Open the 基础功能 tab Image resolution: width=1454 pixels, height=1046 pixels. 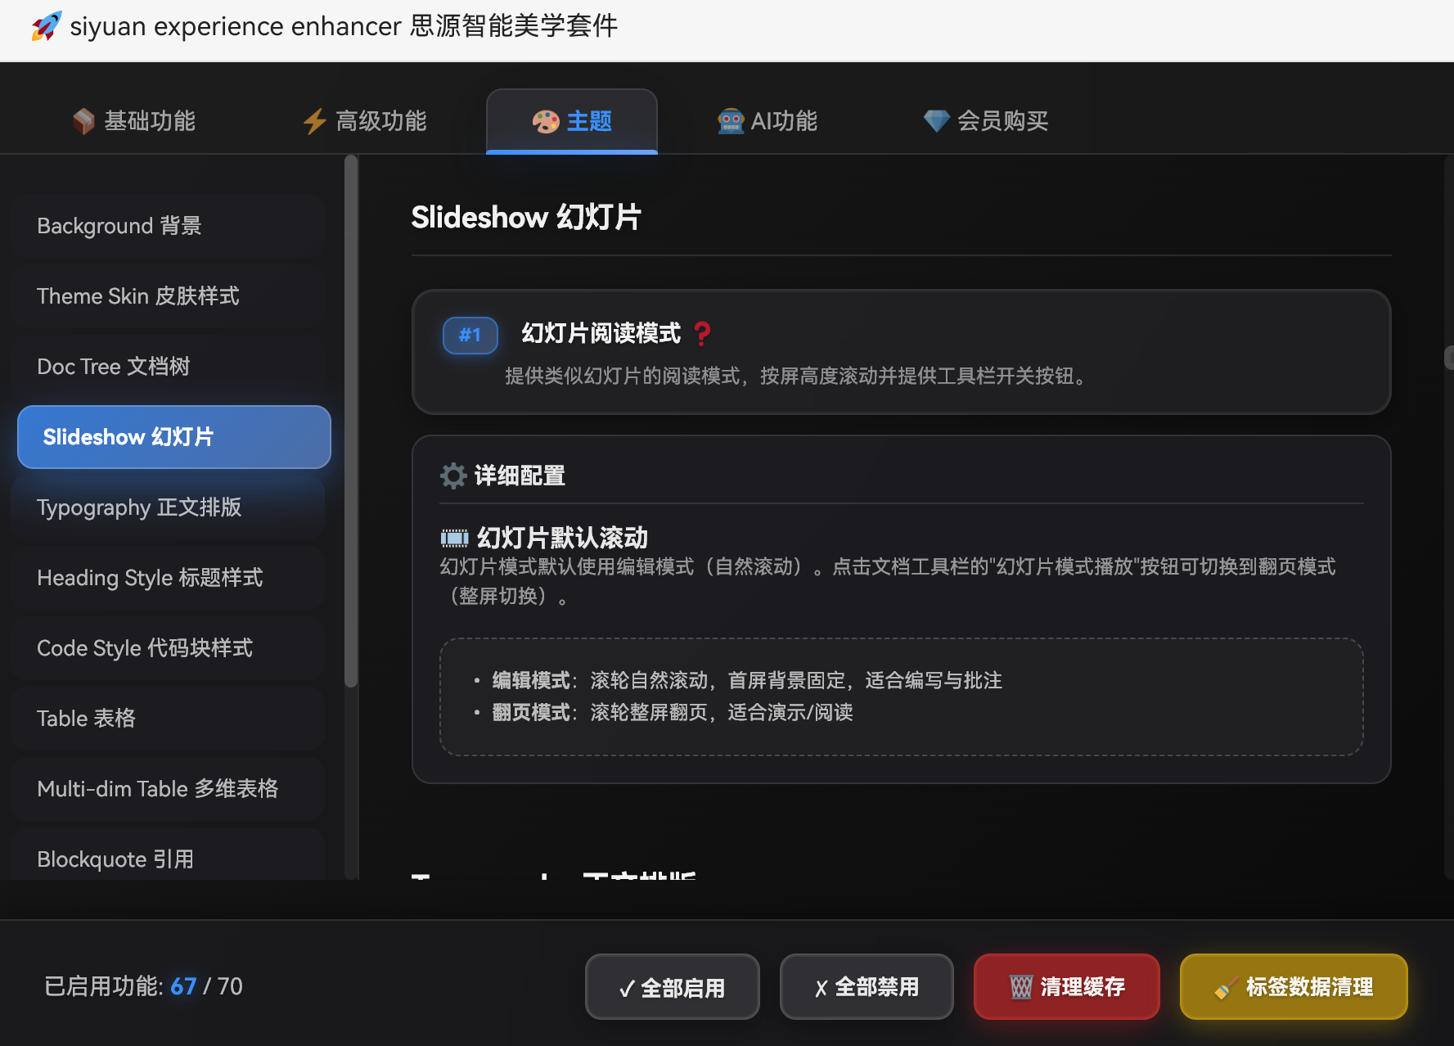(134, 121)
